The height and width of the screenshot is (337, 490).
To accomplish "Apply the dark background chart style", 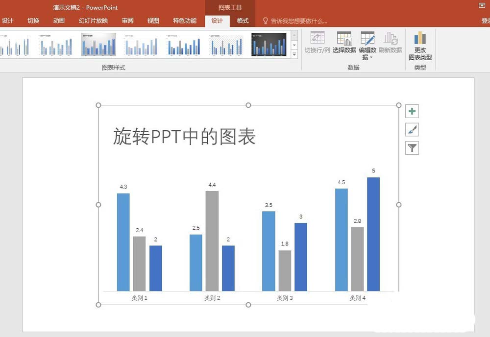I will tap(269, 45).
